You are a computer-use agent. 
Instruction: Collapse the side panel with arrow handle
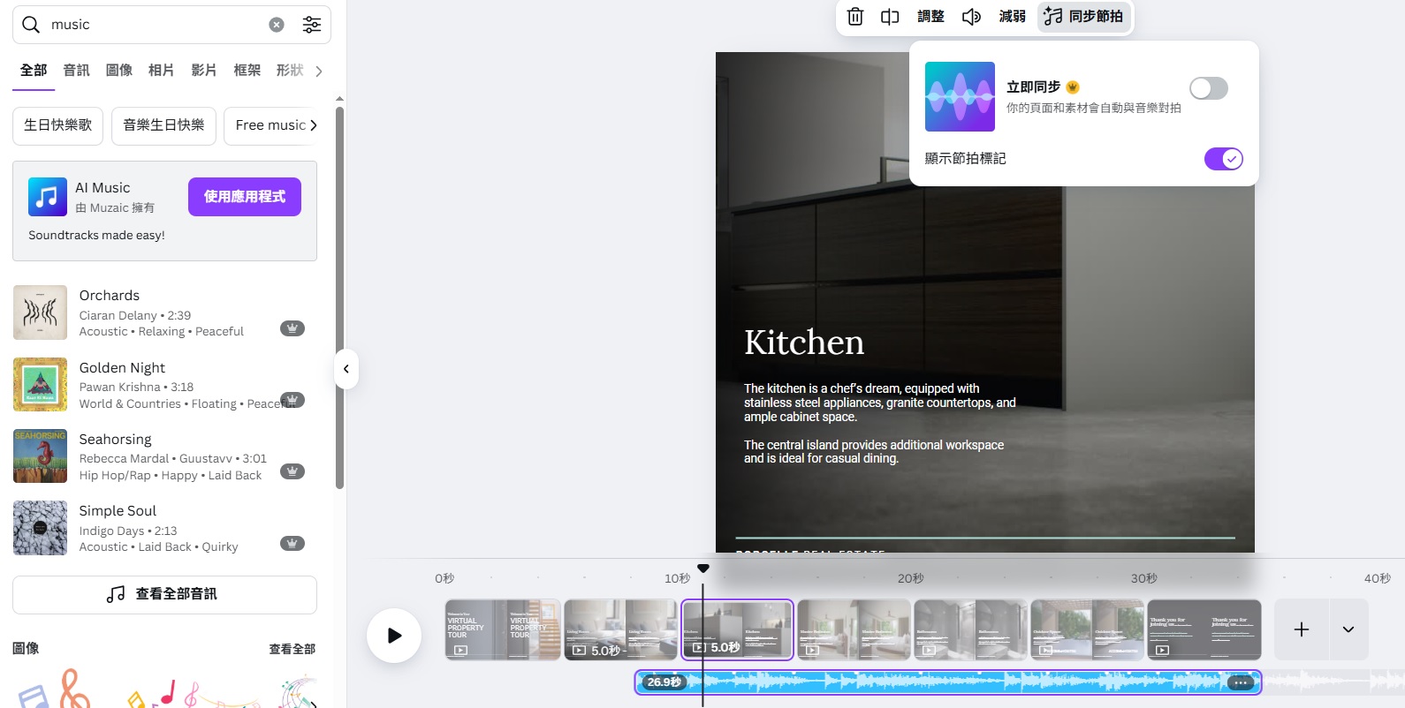coord(346,369)
